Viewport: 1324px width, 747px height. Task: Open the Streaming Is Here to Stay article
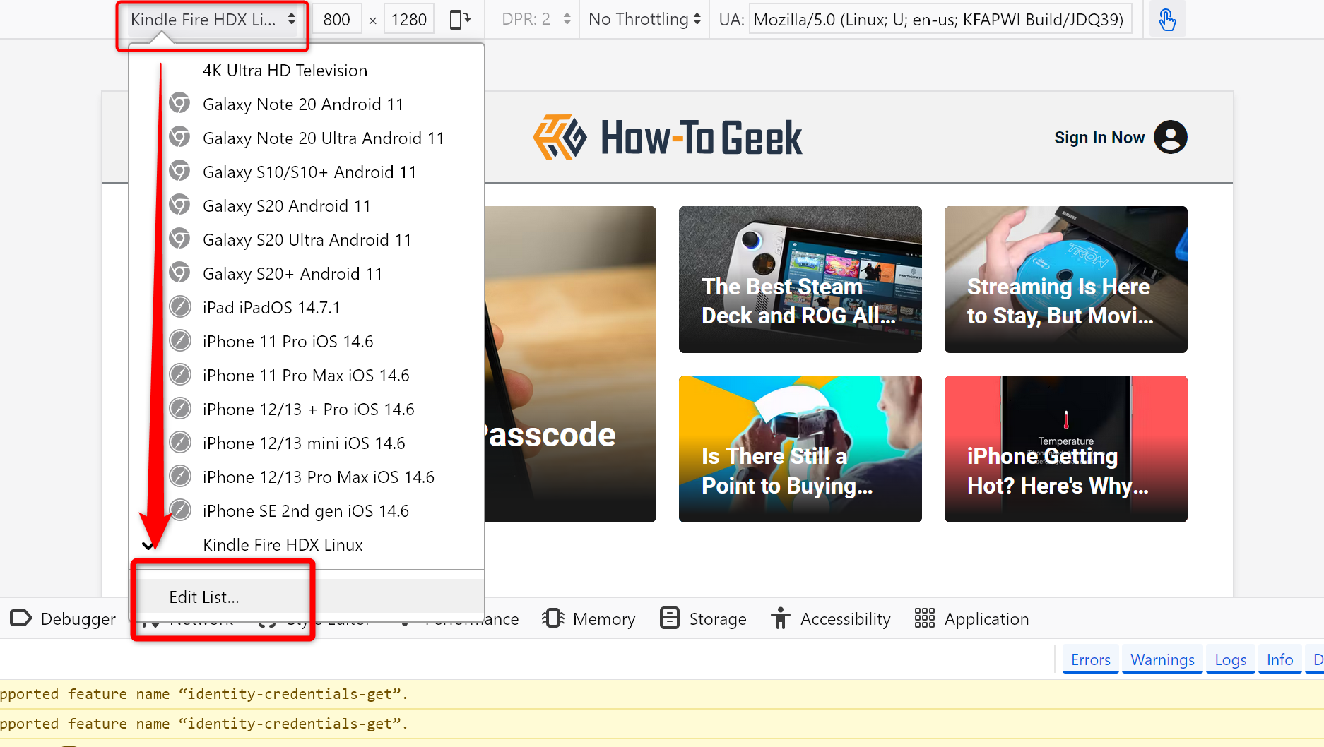1065,280
